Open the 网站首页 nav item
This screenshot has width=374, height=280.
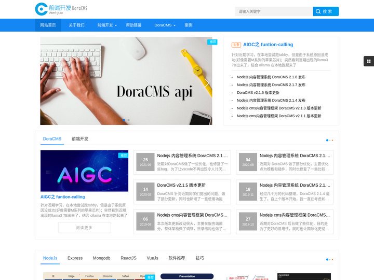[48, 25]
